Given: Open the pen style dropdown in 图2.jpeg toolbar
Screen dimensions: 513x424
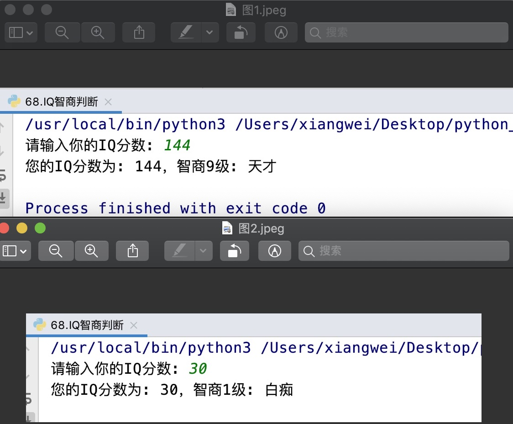Looking at the screenshot, I should coord(203,250).
